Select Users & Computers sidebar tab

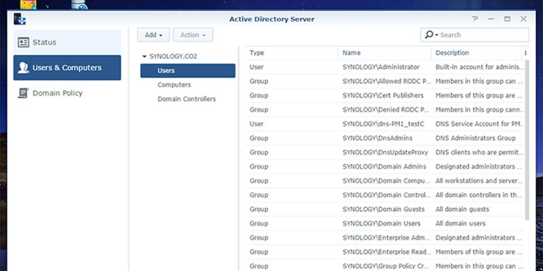pos(67,68)
